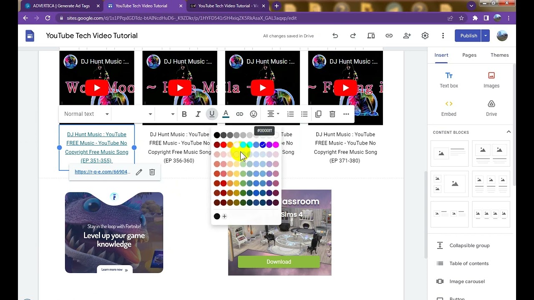534x300 pixels.
Task: Select the black color swatch in top row
Action: (217, 135)
